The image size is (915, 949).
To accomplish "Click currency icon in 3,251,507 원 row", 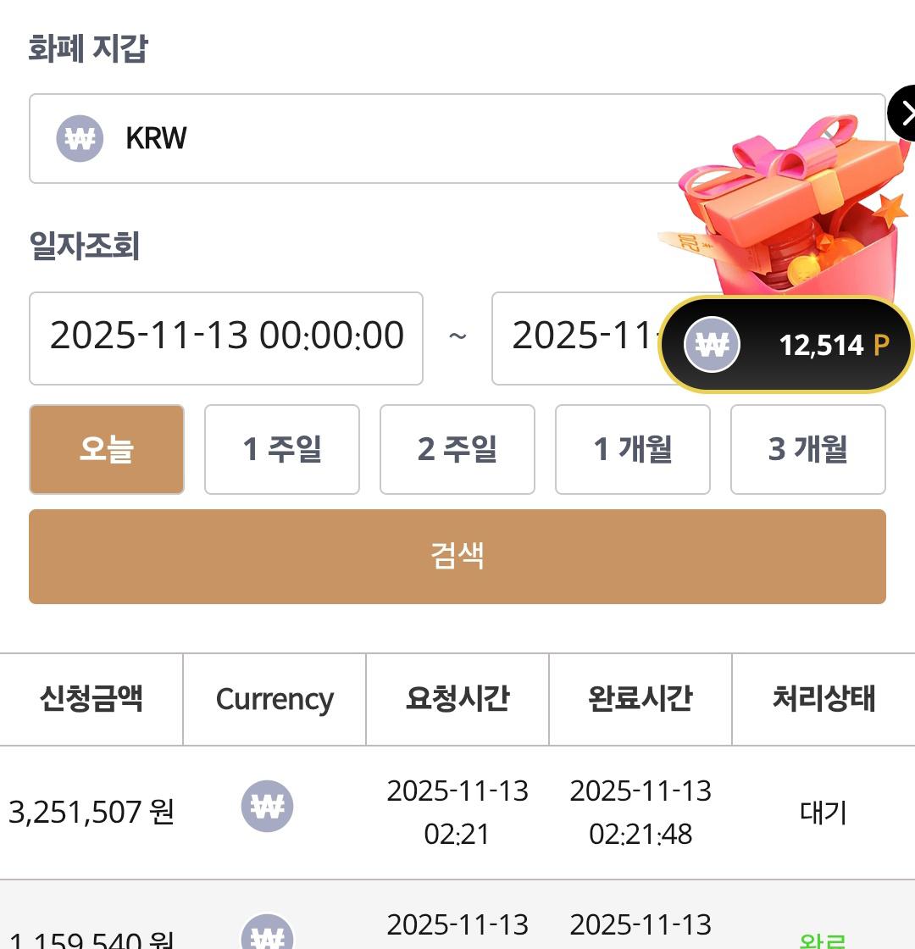I will pos(268,806).
